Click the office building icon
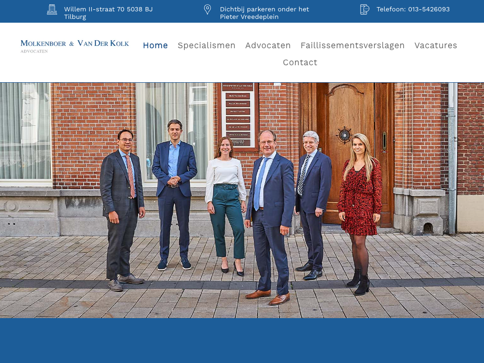The height and width of the screenshot is (363, 484). 52,9
